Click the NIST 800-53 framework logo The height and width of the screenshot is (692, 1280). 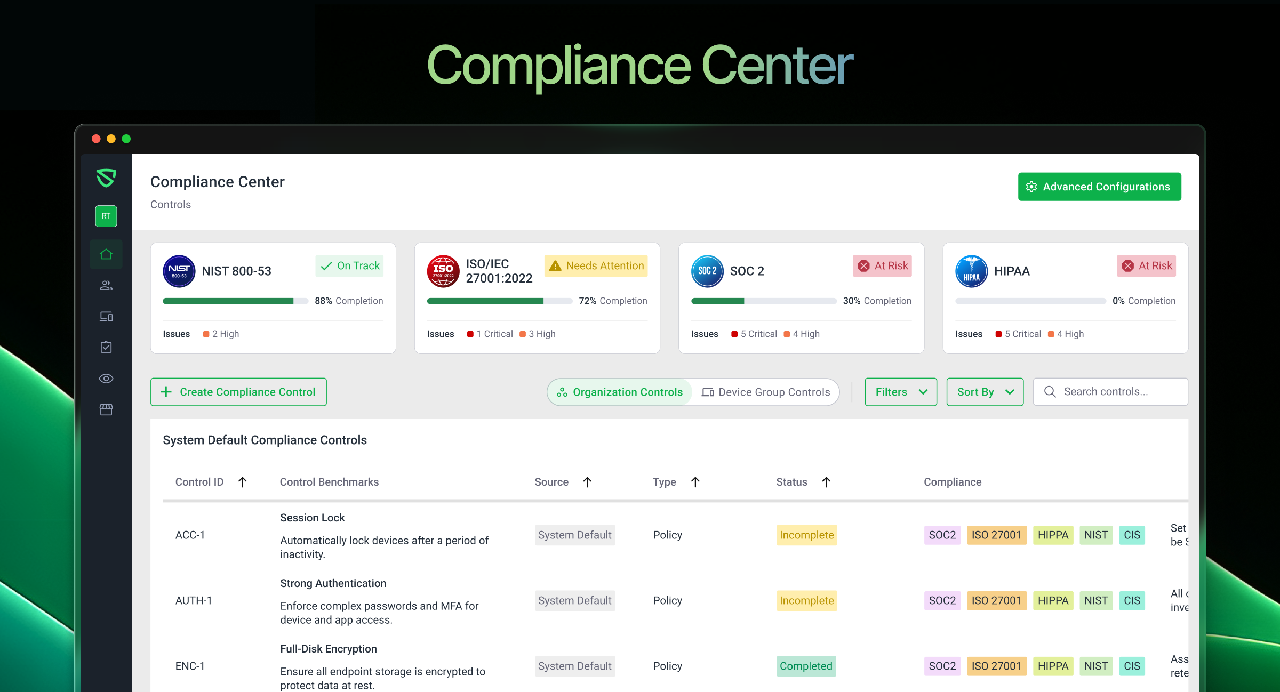179,271
